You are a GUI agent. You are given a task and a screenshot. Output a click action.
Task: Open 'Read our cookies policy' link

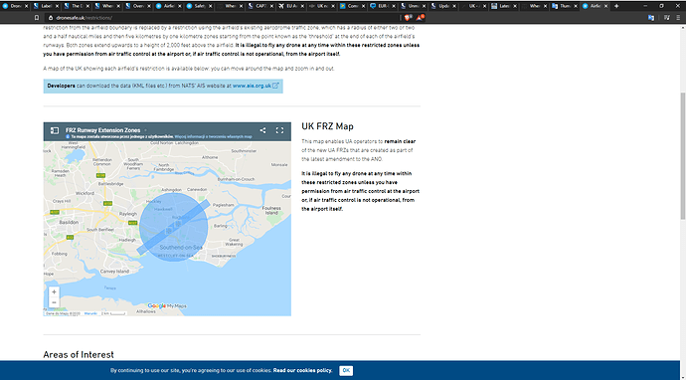click(303, 370)
